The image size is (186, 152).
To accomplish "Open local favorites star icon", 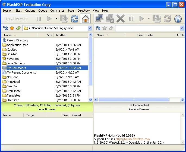I will [12, 28].
